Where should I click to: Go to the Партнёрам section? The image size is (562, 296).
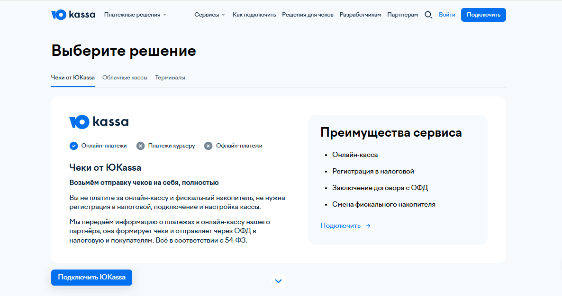pos(402,15)
